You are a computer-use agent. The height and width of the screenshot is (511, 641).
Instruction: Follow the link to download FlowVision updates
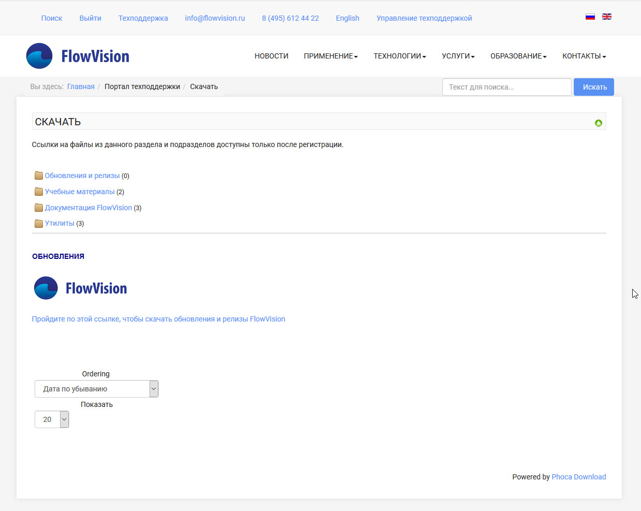pyautogui.click(x=158, y=319)
